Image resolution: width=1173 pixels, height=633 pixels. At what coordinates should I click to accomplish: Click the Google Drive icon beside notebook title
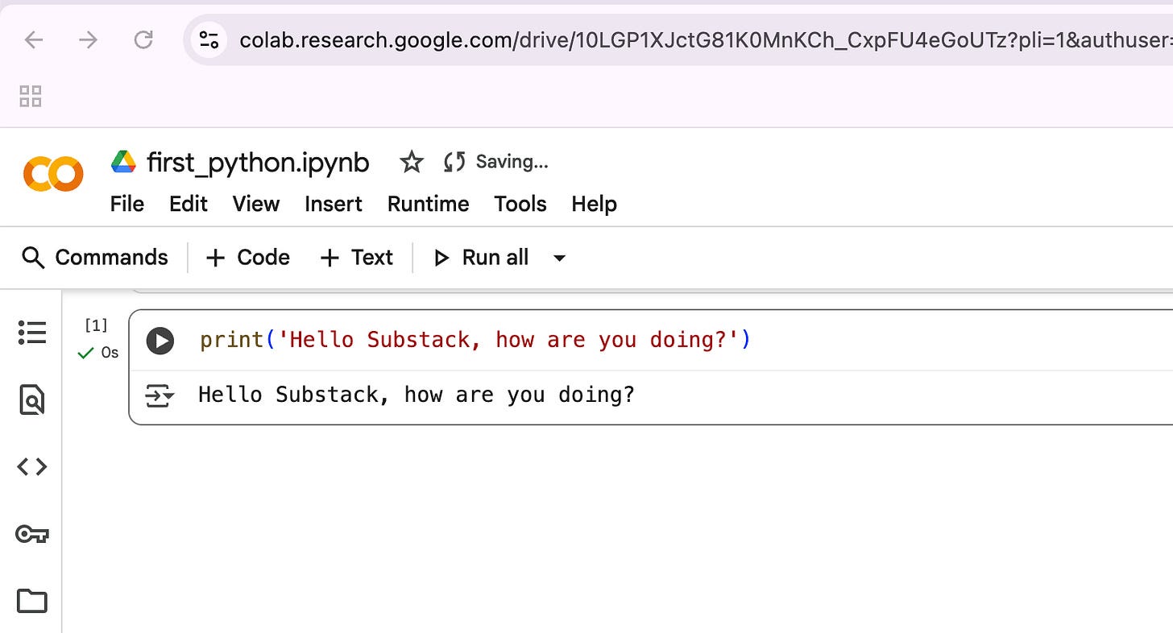pyautogui.click(x=123, y=162)
